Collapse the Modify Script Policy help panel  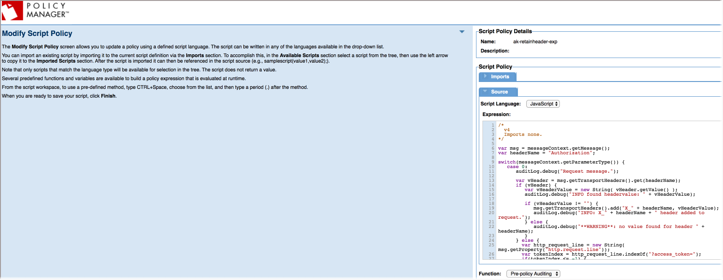pos(462,32)
